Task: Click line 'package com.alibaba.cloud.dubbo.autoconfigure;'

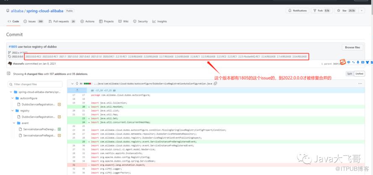Action: (120, 95)
